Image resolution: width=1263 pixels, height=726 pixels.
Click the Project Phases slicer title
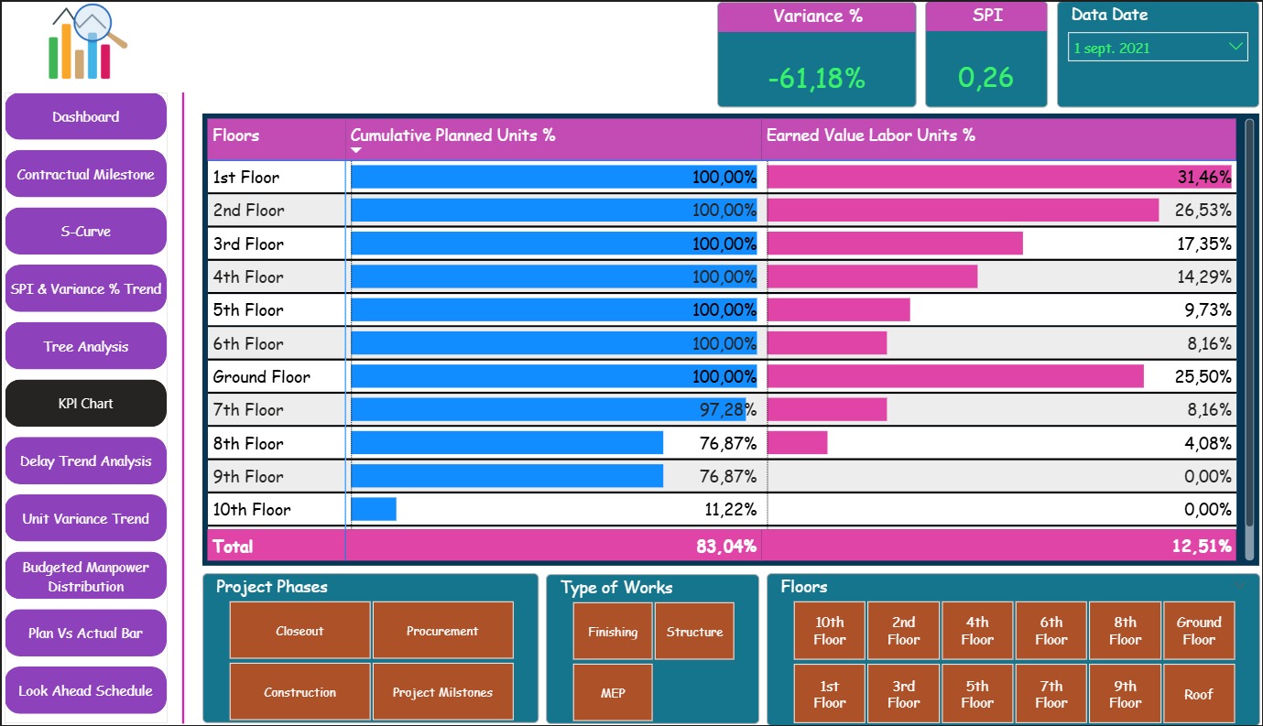(271, 587)
